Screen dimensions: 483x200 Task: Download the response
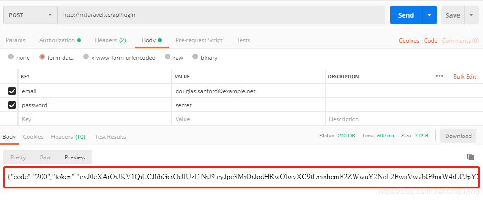(458, 136)
